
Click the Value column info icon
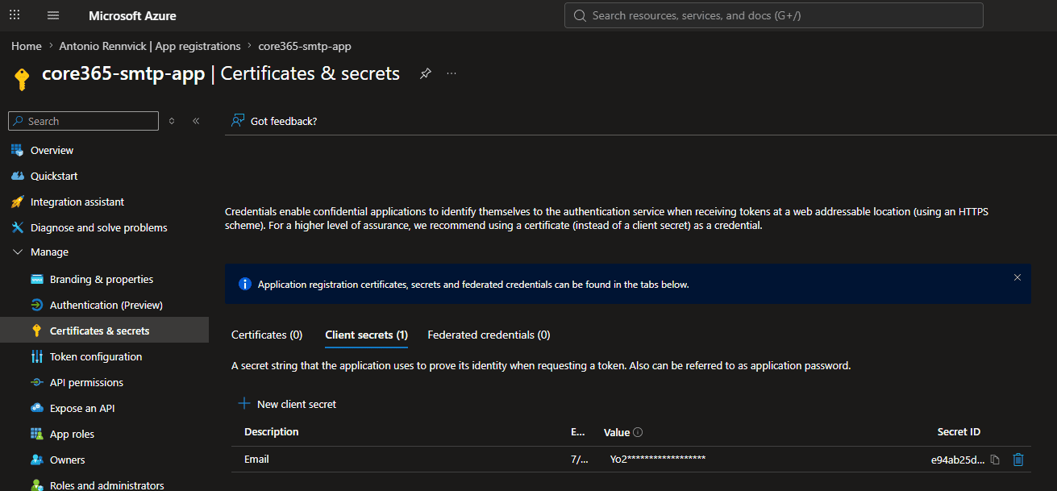tap(638, 432)
